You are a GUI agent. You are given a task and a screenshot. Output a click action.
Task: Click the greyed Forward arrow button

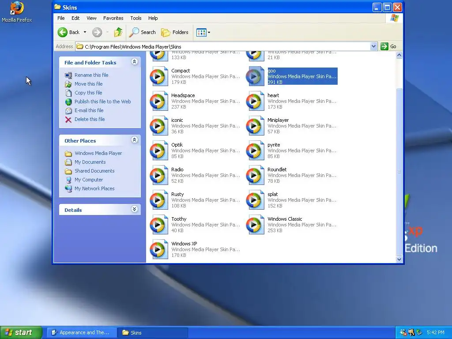pos(97,32)
